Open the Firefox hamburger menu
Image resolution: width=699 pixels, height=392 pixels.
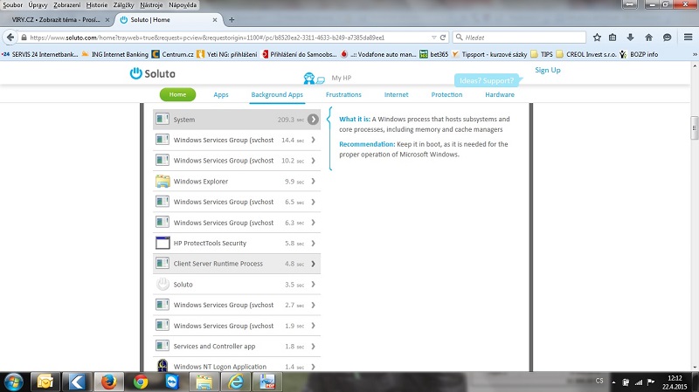[688, 37]
